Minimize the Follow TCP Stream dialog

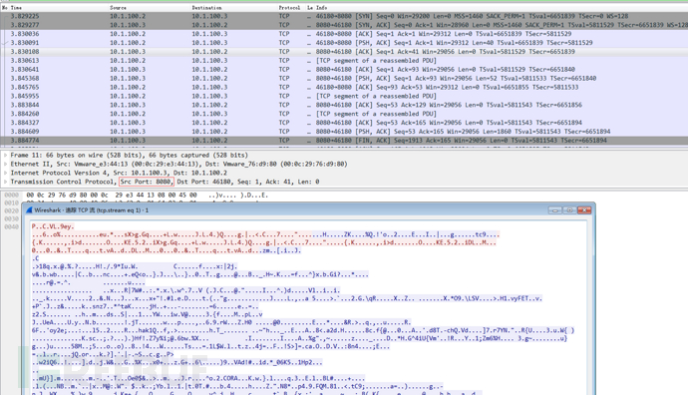(x=555, y=210)
